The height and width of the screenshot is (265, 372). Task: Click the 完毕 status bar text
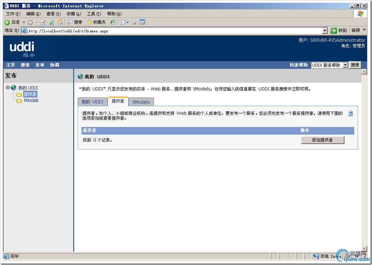[15, 256]
